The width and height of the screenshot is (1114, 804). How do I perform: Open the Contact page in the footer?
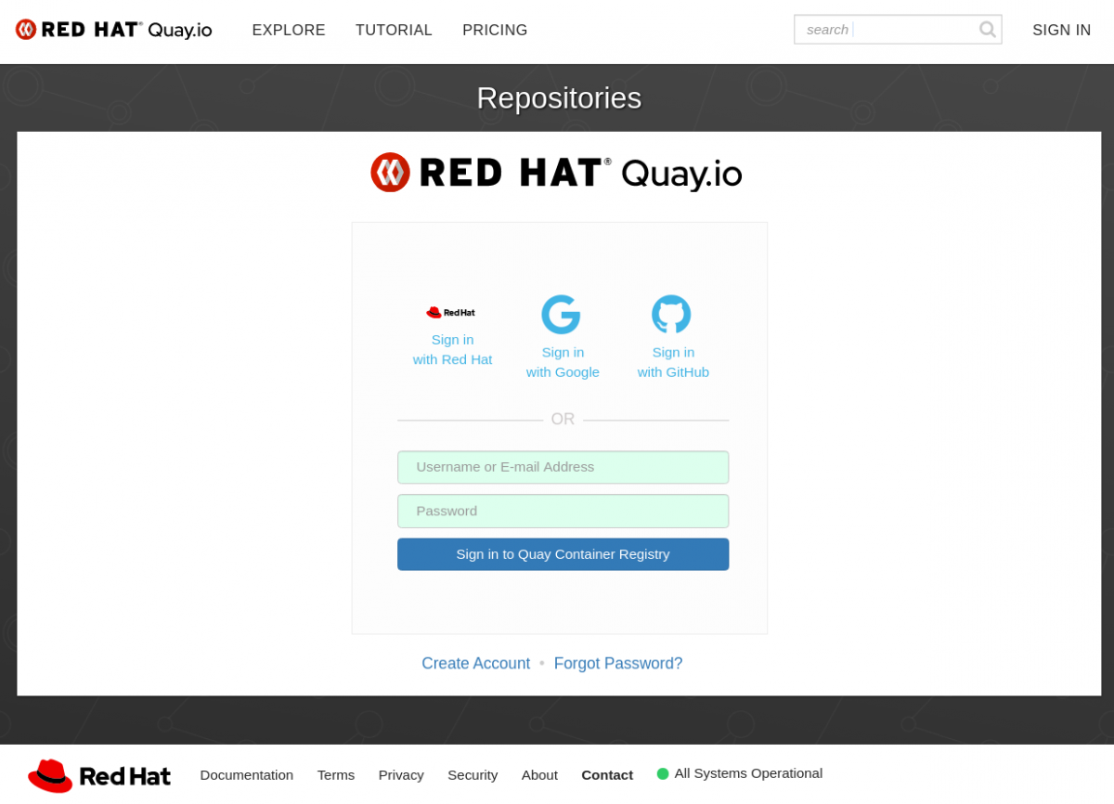tap(606, 774)
